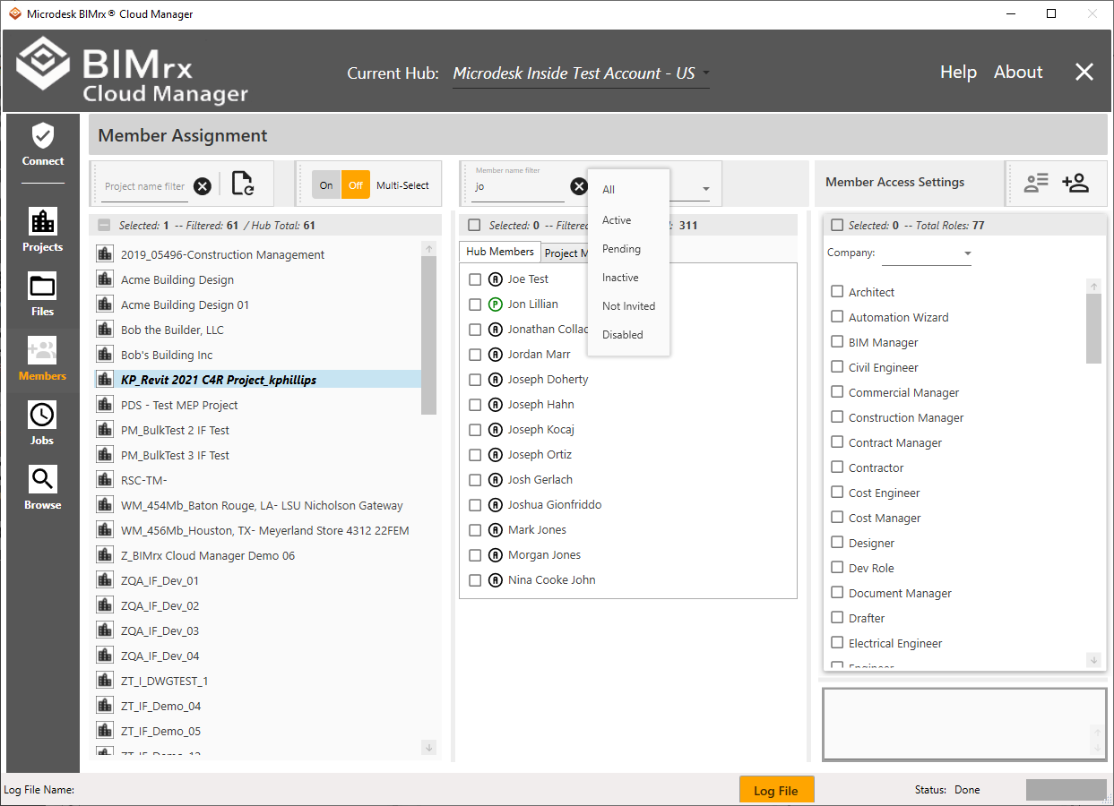Check the box for Jordan Marr
1114x806 pixels.
tap(475, 355)
